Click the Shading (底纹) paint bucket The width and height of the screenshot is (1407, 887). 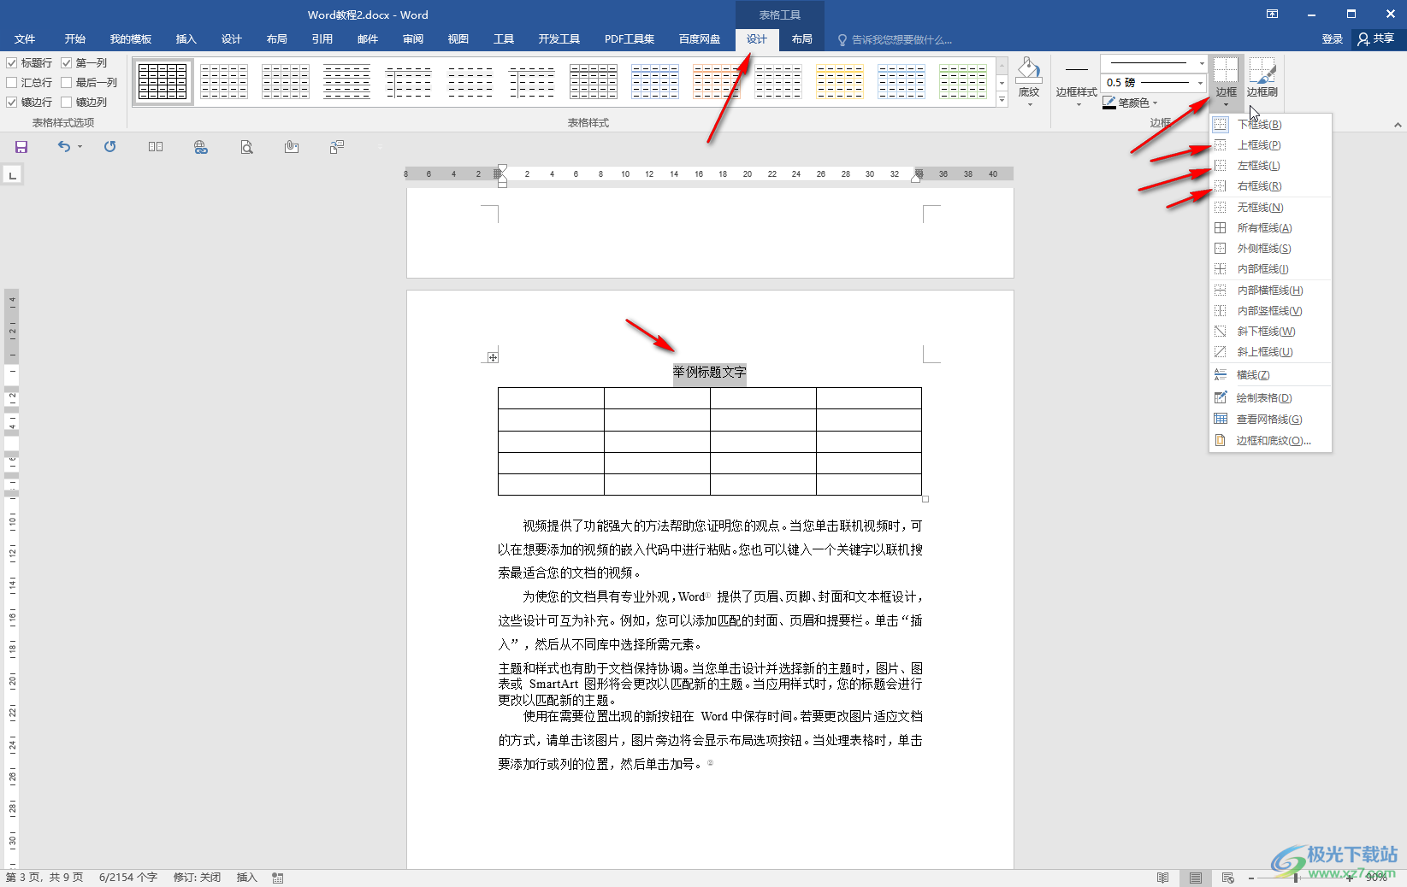[x=1029, y=80]
